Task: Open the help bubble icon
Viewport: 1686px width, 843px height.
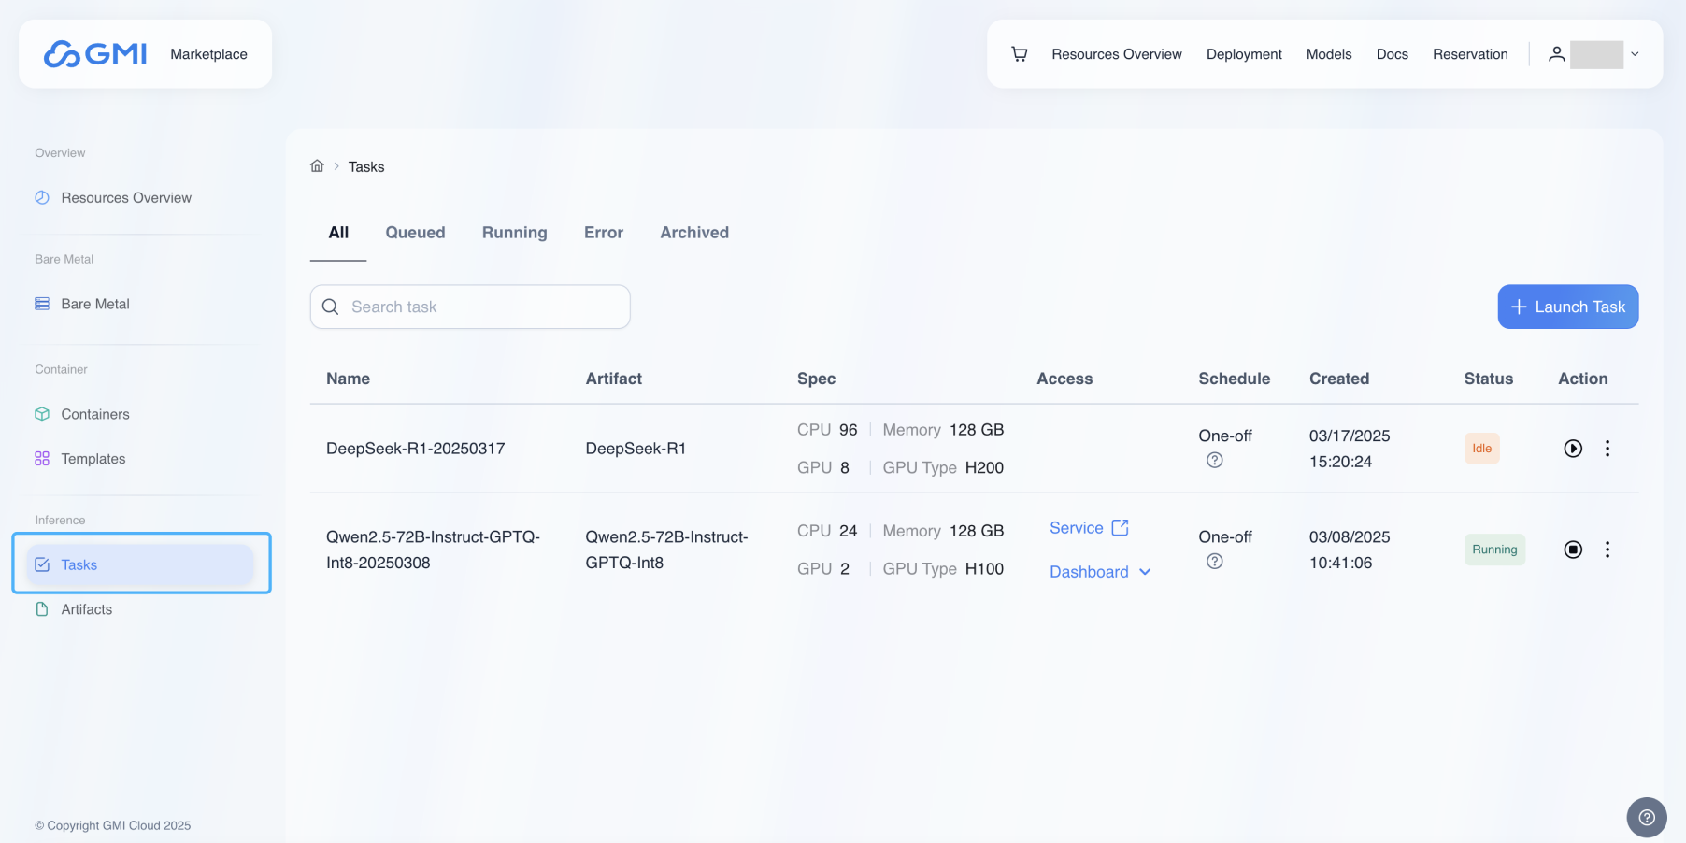Action: 1647,818
